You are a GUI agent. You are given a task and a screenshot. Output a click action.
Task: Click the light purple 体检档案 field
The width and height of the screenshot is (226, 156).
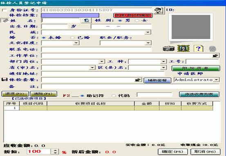(x=70, y=16)
